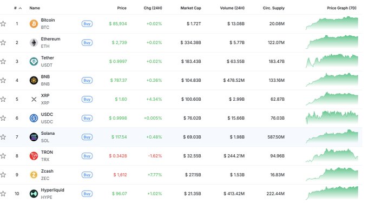Favorite Ethereum with its star
This screenshot has width=368, height=203.
[x=3, y=43]
